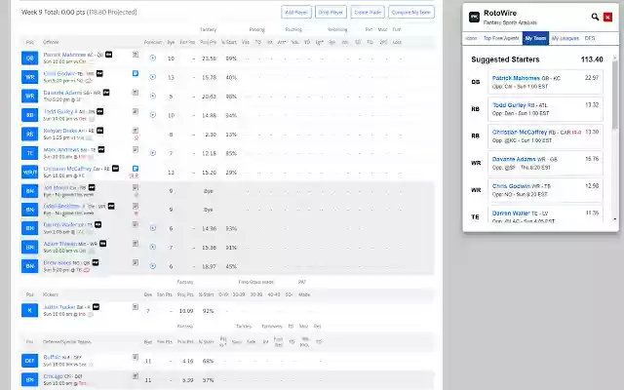Switch to the My Leagues tab
The height and width of the screenshot is (390, 624).
(x=565, y=38)
